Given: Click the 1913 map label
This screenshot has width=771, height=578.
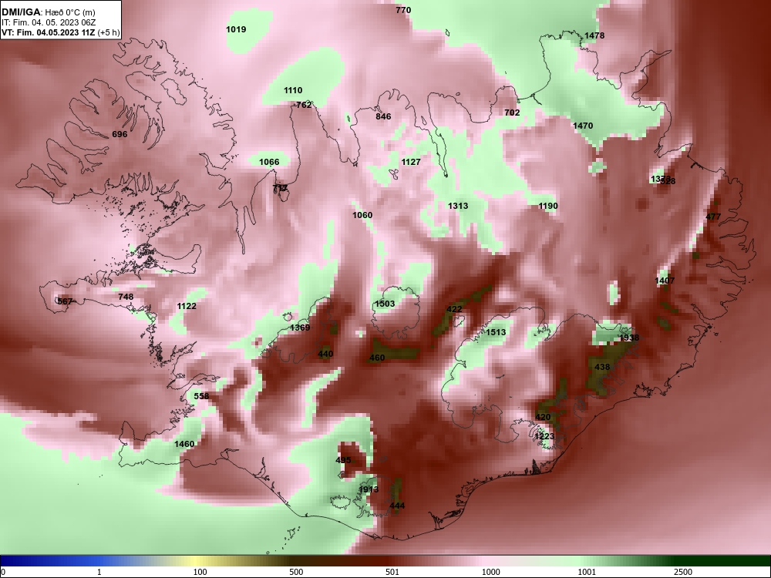Looking at the screenshot, I should [x=369, y=489].
